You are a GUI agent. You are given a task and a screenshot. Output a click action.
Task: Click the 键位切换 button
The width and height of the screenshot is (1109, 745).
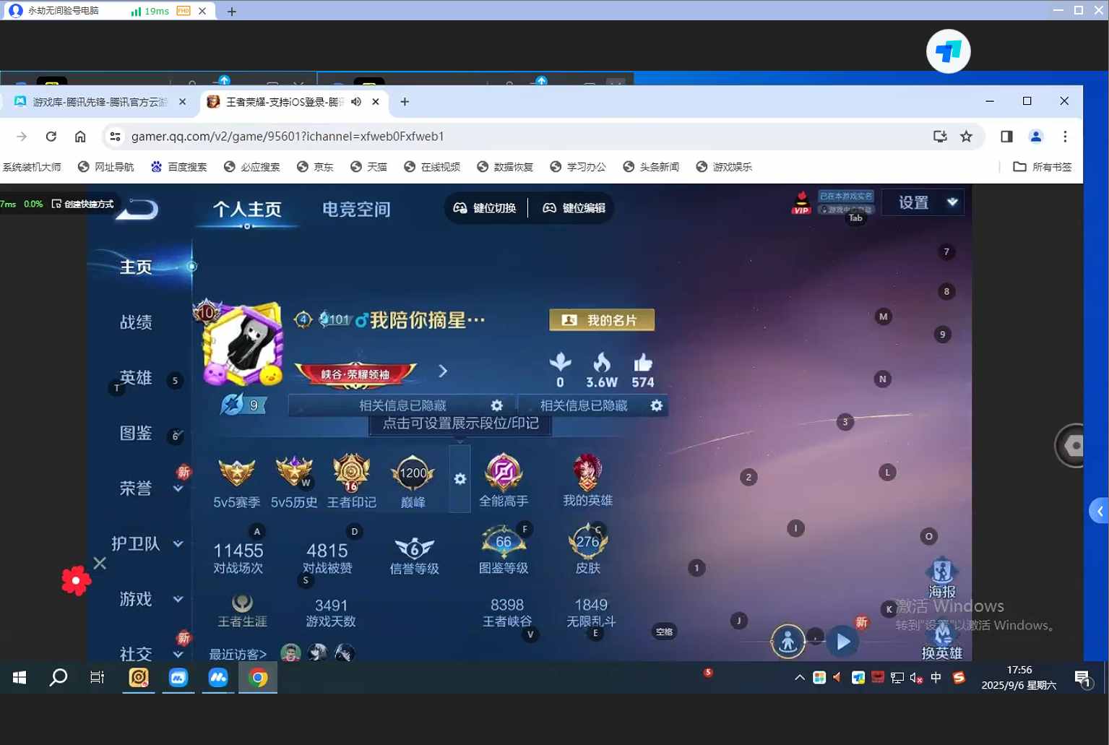point(485,208)
